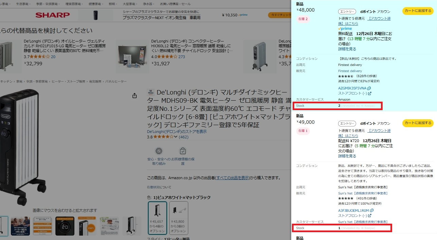Open rating stars of the HXJ60L12 convector heater

coord(167,57)
